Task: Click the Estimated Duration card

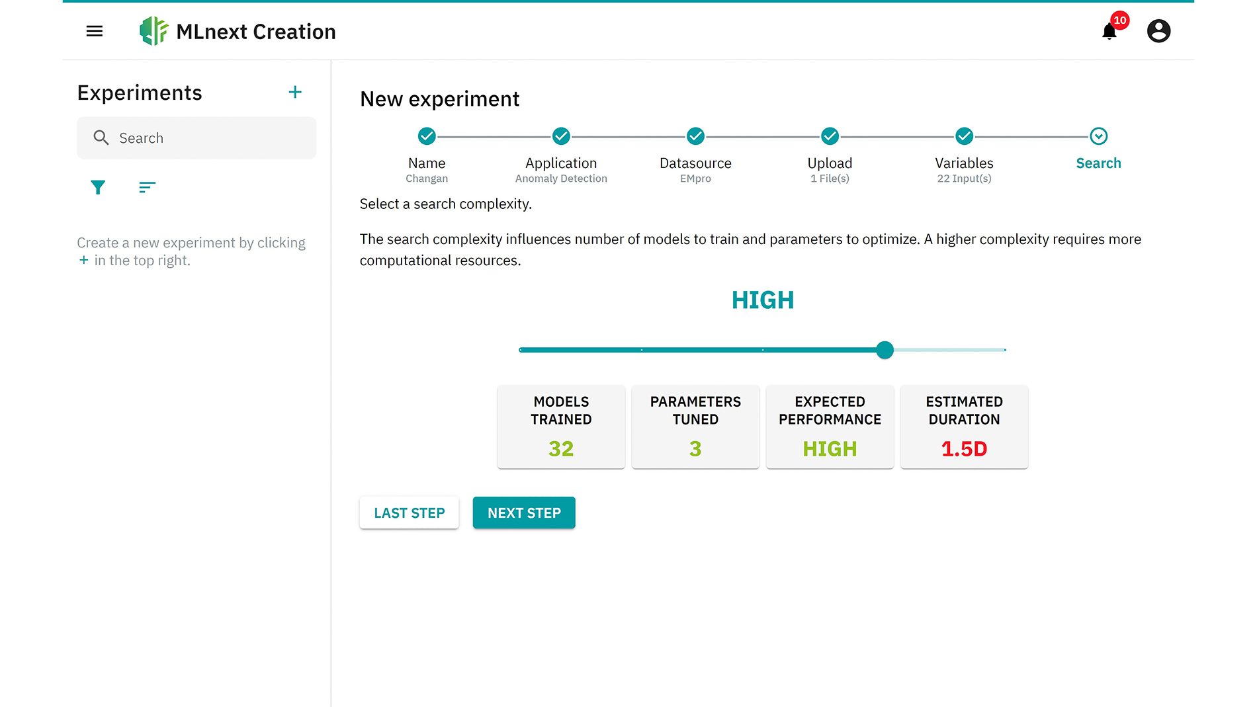Action: tap(964, 427)
